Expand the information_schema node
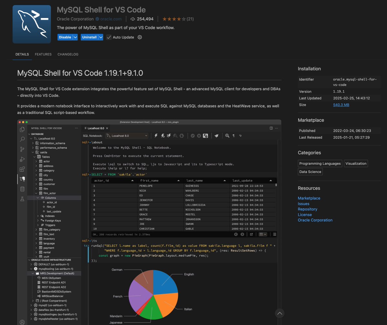 click(33, 143)
